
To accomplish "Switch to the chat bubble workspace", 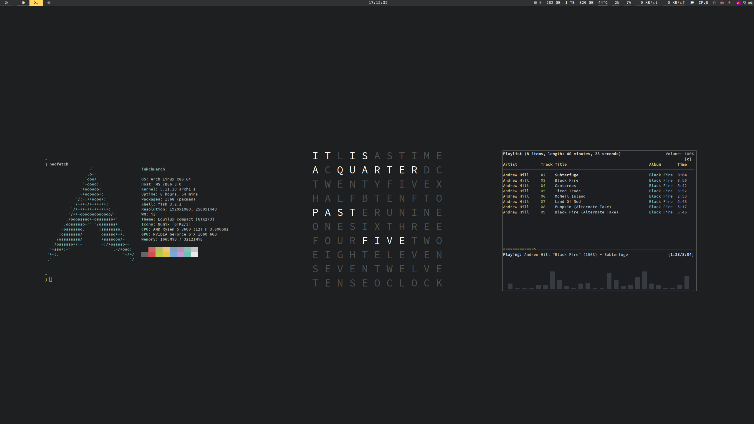I will pyautogui.click(x=49, y=3).
